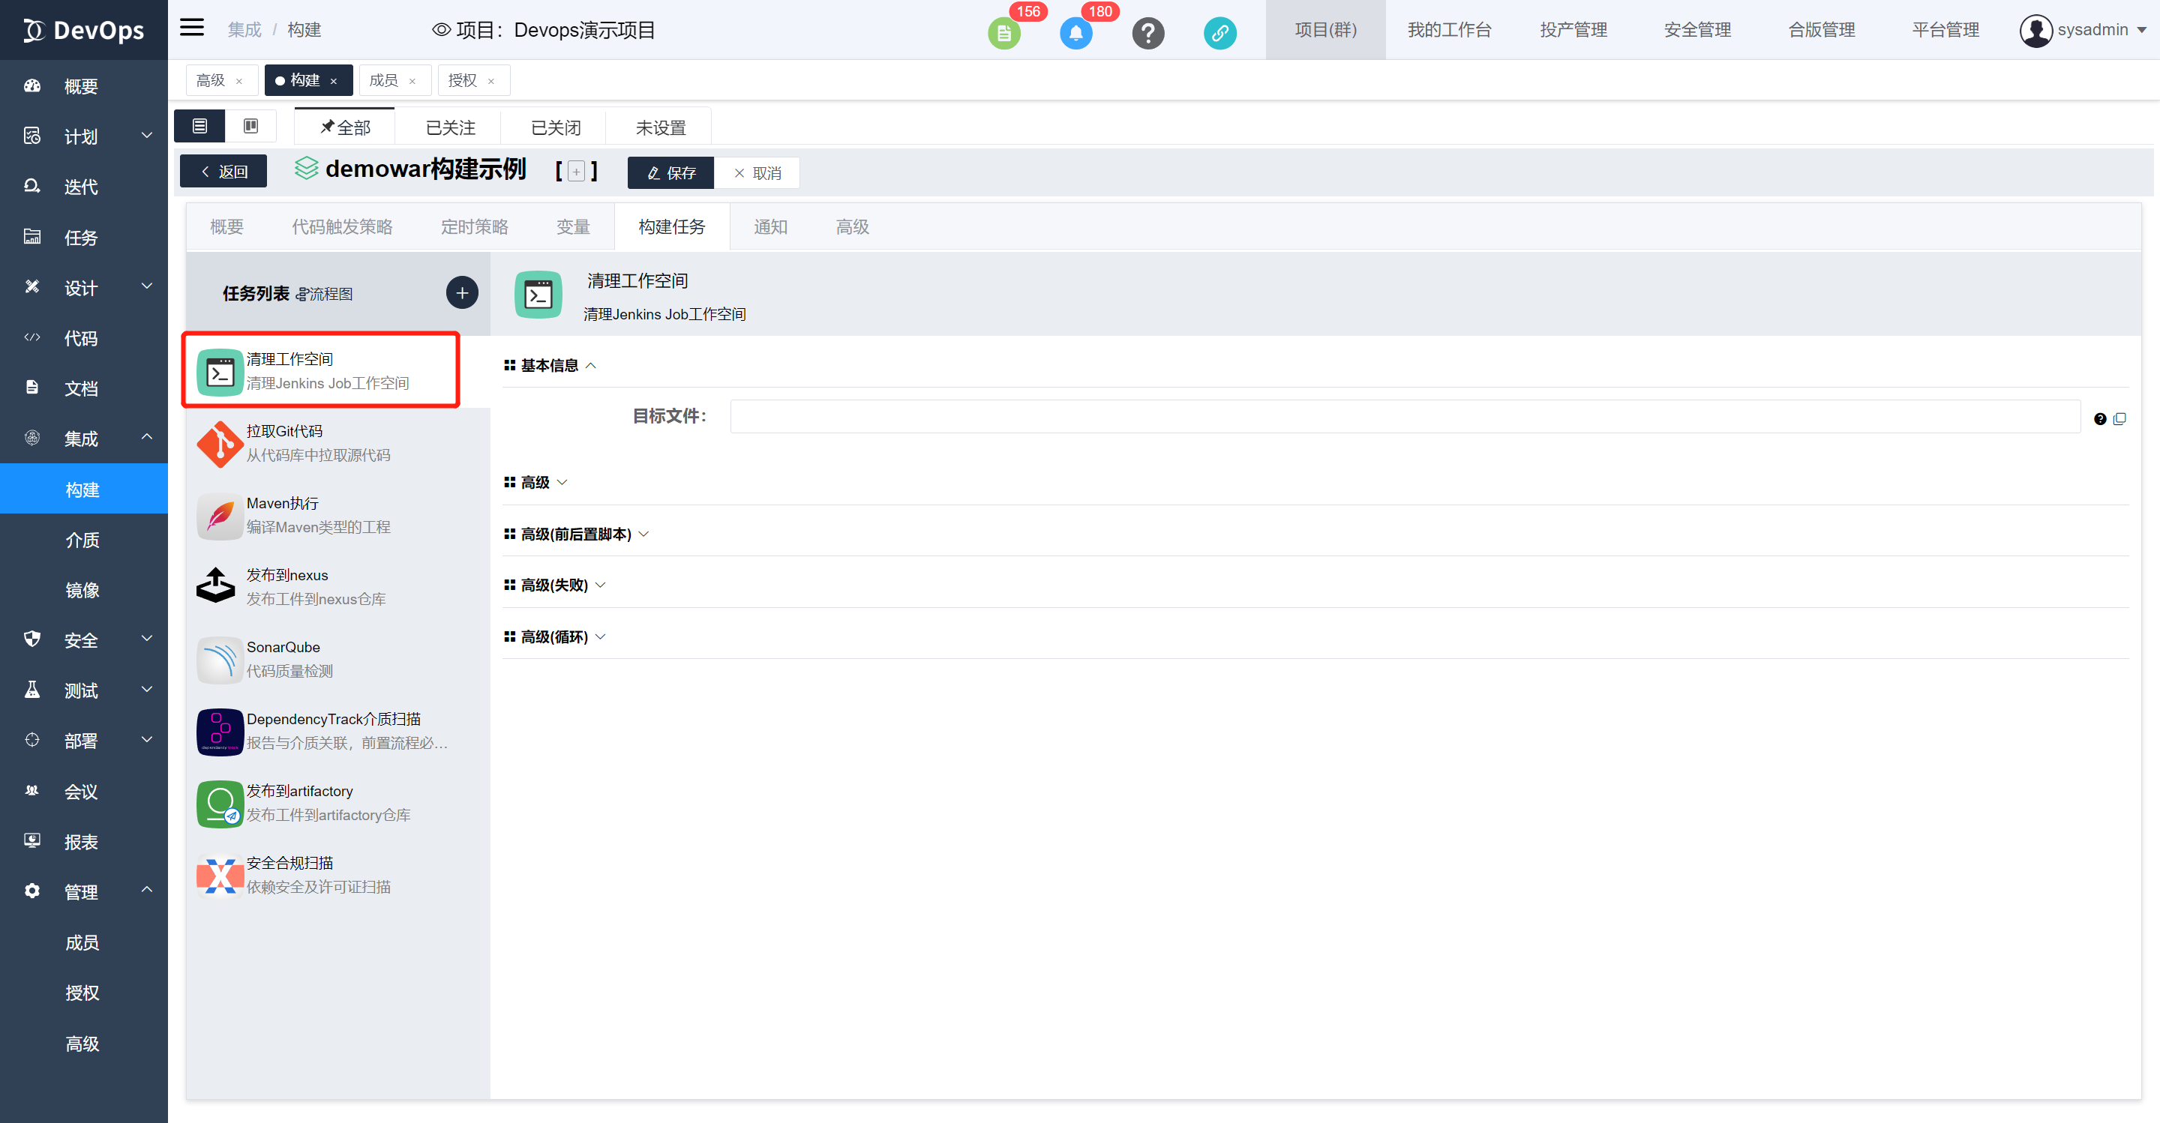Click the 保存 button
Image resolution: width=2160 pixels, height=1123 pixels.
(x=670, y=172)
